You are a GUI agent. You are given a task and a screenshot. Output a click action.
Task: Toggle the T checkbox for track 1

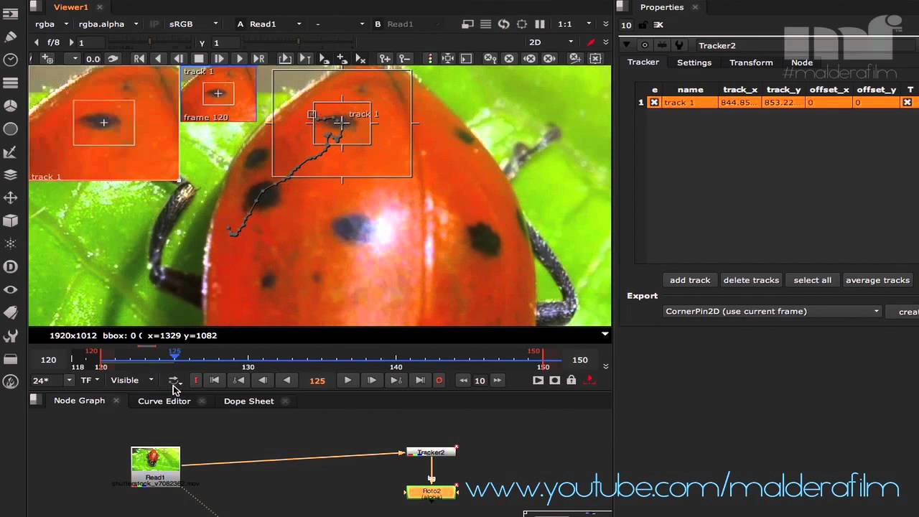[x=908, y=103]
